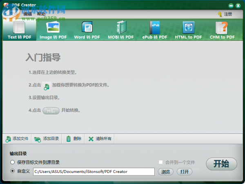
Task: Click the add-file icon in step 2 guide
Action: pos(47,86)
